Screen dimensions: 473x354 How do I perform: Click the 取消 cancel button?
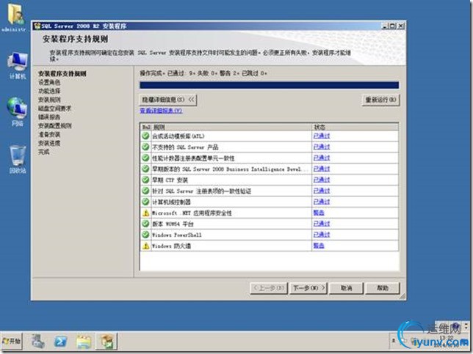pyautogui.click(x=347, y=288)
